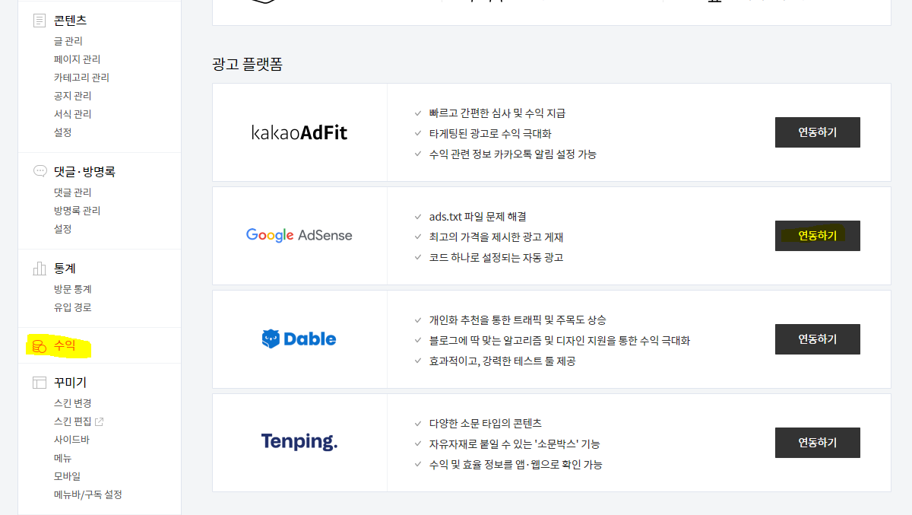Go to 카테고리 관리
Screen dimensions: 912x515
click(81, 78)
